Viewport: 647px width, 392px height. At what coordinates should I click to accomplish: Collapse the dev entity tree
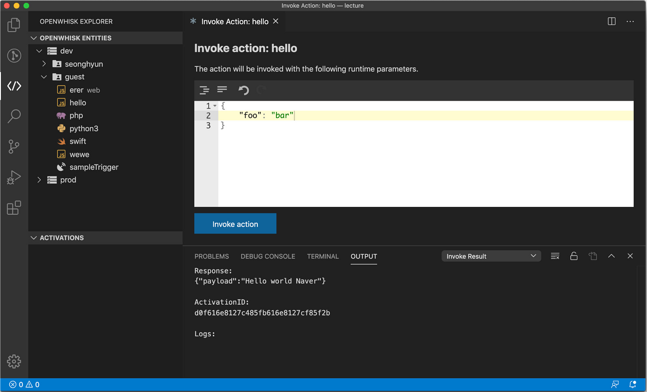coord(39,51)
